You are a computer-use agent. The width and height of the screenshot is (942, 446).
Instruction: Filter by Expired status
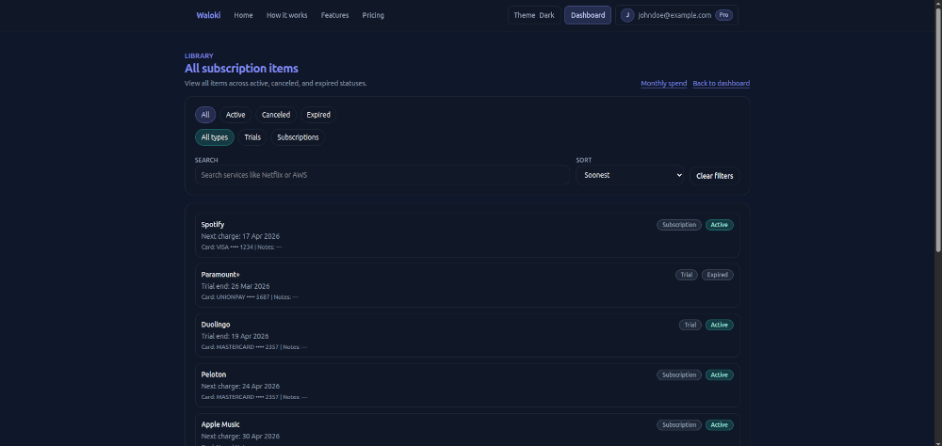(x=318, y=115)
